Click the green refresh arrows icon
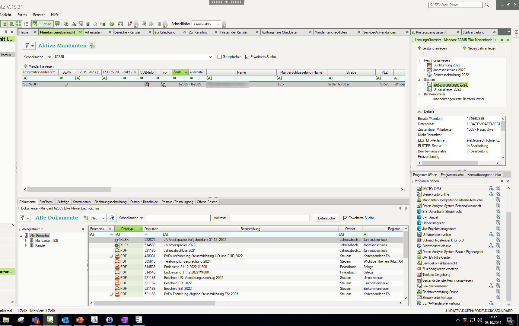The width and height of the screenshot is (519, 326). (x=66, y=24)
